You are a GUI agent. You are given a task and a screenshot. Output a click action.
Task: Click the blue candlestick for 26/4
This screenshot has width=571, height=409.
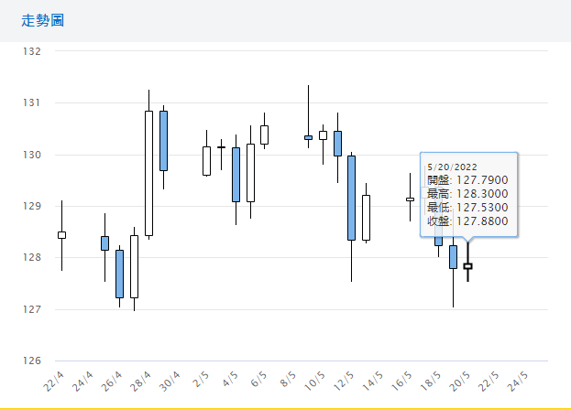coord(119,274)
